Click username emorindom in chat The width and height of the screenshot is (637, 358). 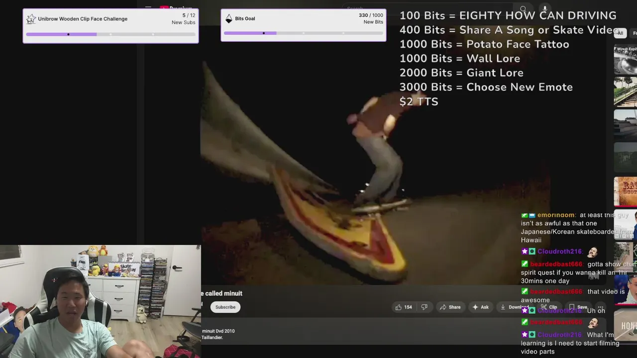pyautogui.click(x=556, y=215)
